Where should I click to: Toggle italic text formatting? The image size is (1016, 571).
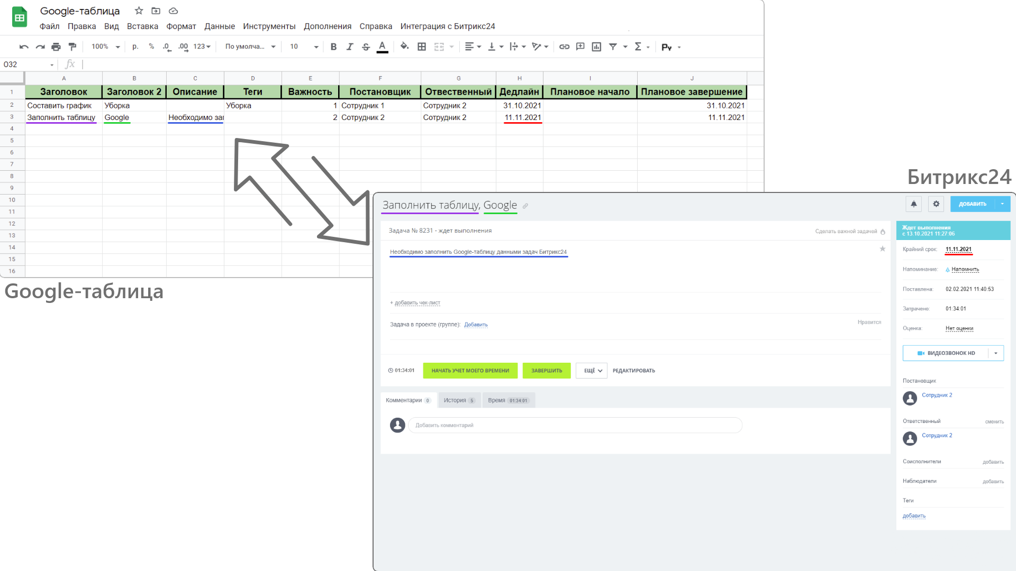[350, 47]
